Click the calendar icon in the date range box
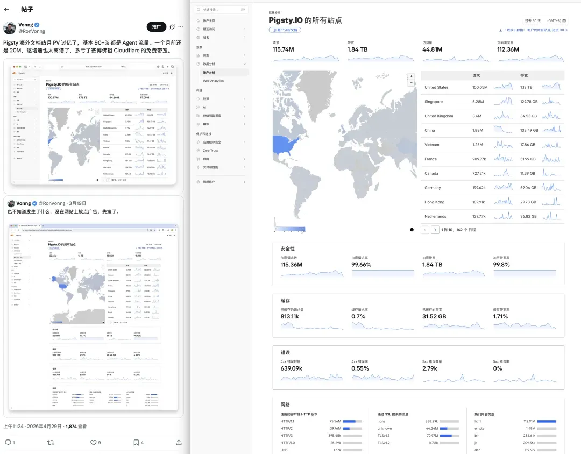The image size is (581, 454). point(564,21)
